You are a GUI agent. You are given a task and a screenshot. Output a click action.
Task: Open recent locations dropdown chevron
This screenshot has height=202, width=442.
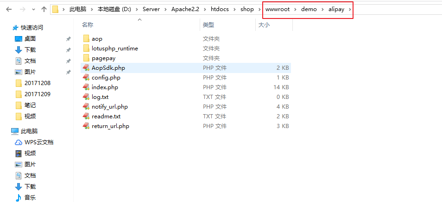pyautogui.click(x=33, y=10)
